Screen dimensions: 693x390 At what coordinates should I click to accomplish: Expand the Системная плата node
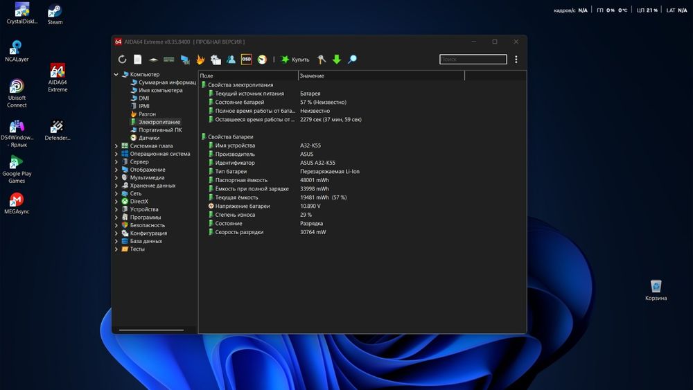click(116, 145)
